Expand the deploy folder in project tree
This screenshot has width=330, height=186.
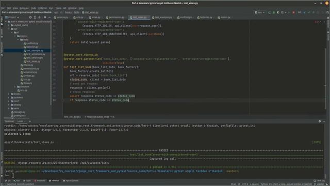tap(9, 105)
